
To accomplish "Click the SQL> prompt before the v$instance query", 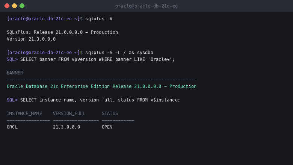I will coord(12,100).
